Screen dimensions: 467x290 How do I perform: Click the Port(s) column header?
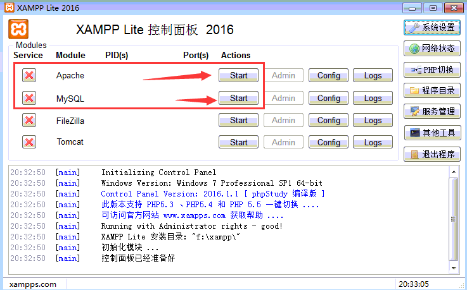click(196, 55)
